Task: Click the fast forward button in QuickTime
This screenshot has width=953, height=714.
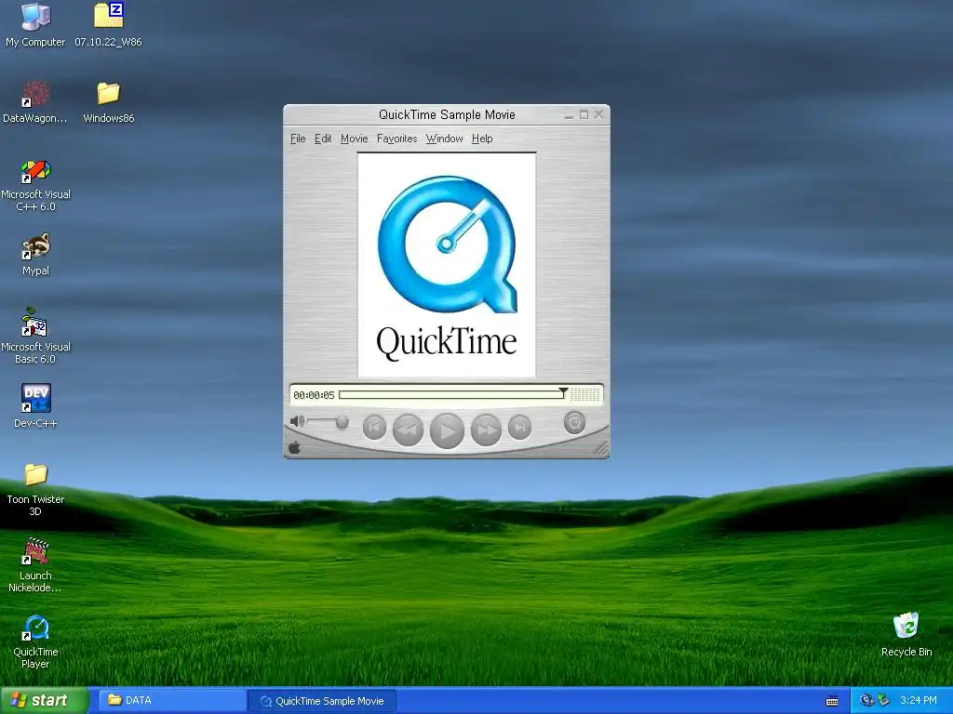Action: [486, 430]
